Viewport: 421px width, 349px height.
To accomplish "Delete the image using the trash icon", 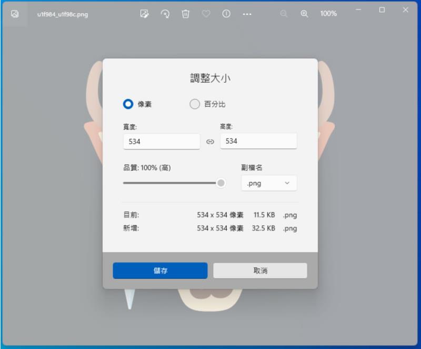I will (186, 14).
